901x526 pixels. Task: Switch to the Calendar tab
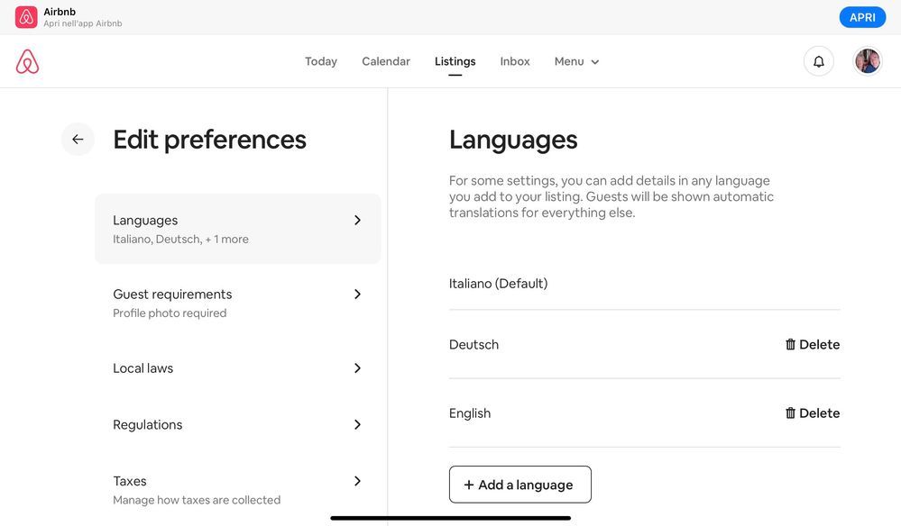click(386, 61)
